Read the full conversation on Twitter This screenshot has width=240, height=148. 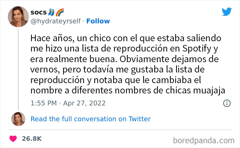pyautogui.click(x=91, y=119)
